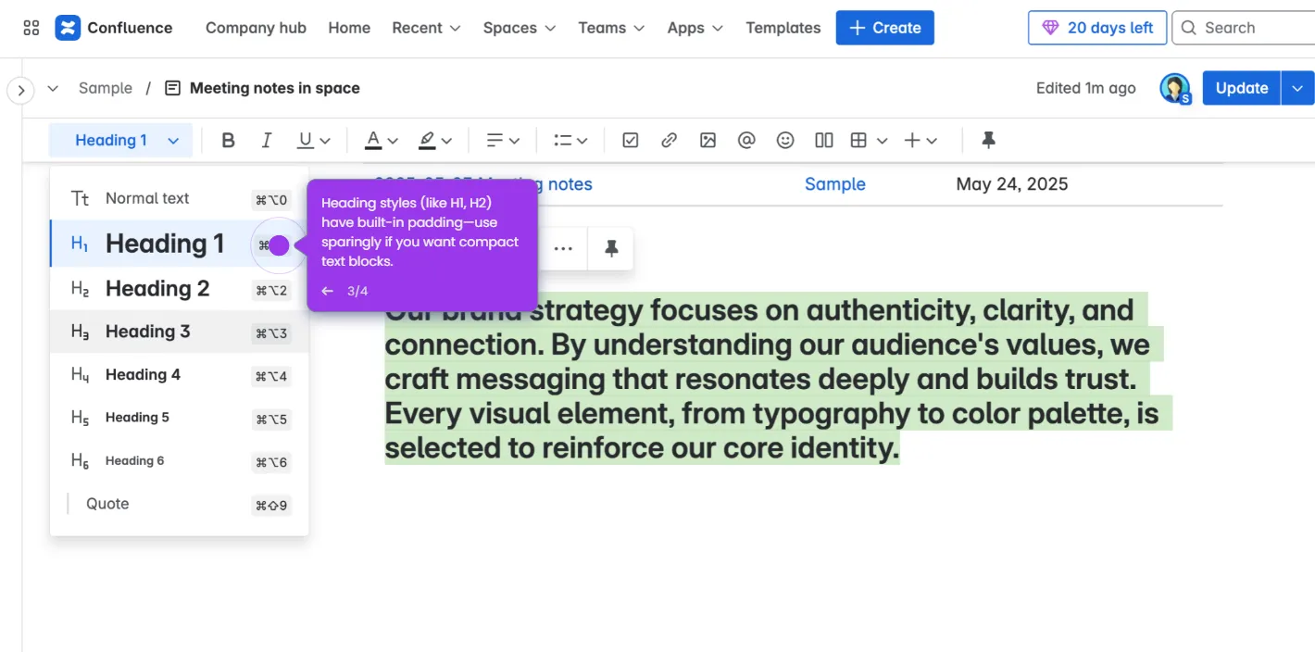Expand the text color chevron

[393, 141]
